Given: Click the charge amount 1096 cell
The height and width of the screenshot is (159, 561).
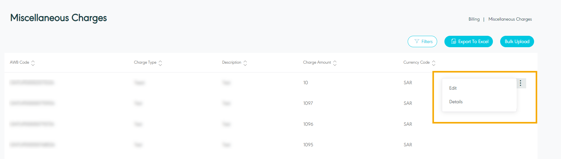Looking at the screenshot, I should 308,124.
